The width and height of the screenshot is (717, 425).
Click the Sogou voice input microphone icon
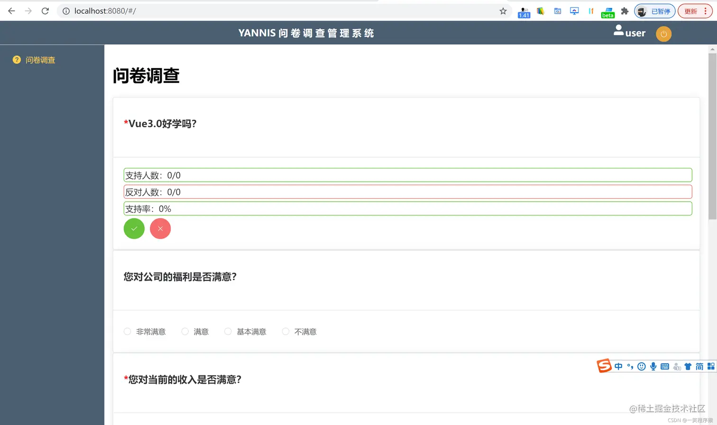click(653, 366)
